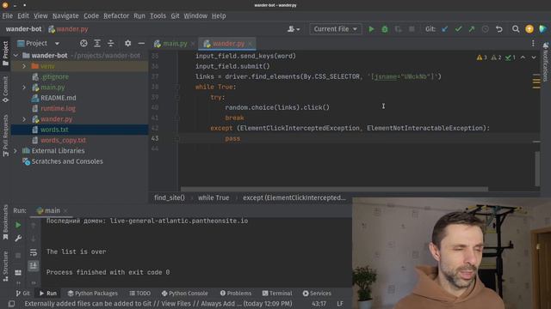Run with coverage icon in toolbar
This screenshot has height=309, width=551.
[x=398, y=29]
